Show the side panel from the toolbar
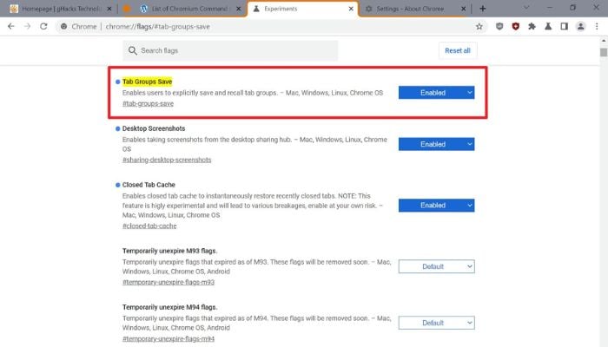This screenshot has height=347, width=608. [x=563, y=27]
